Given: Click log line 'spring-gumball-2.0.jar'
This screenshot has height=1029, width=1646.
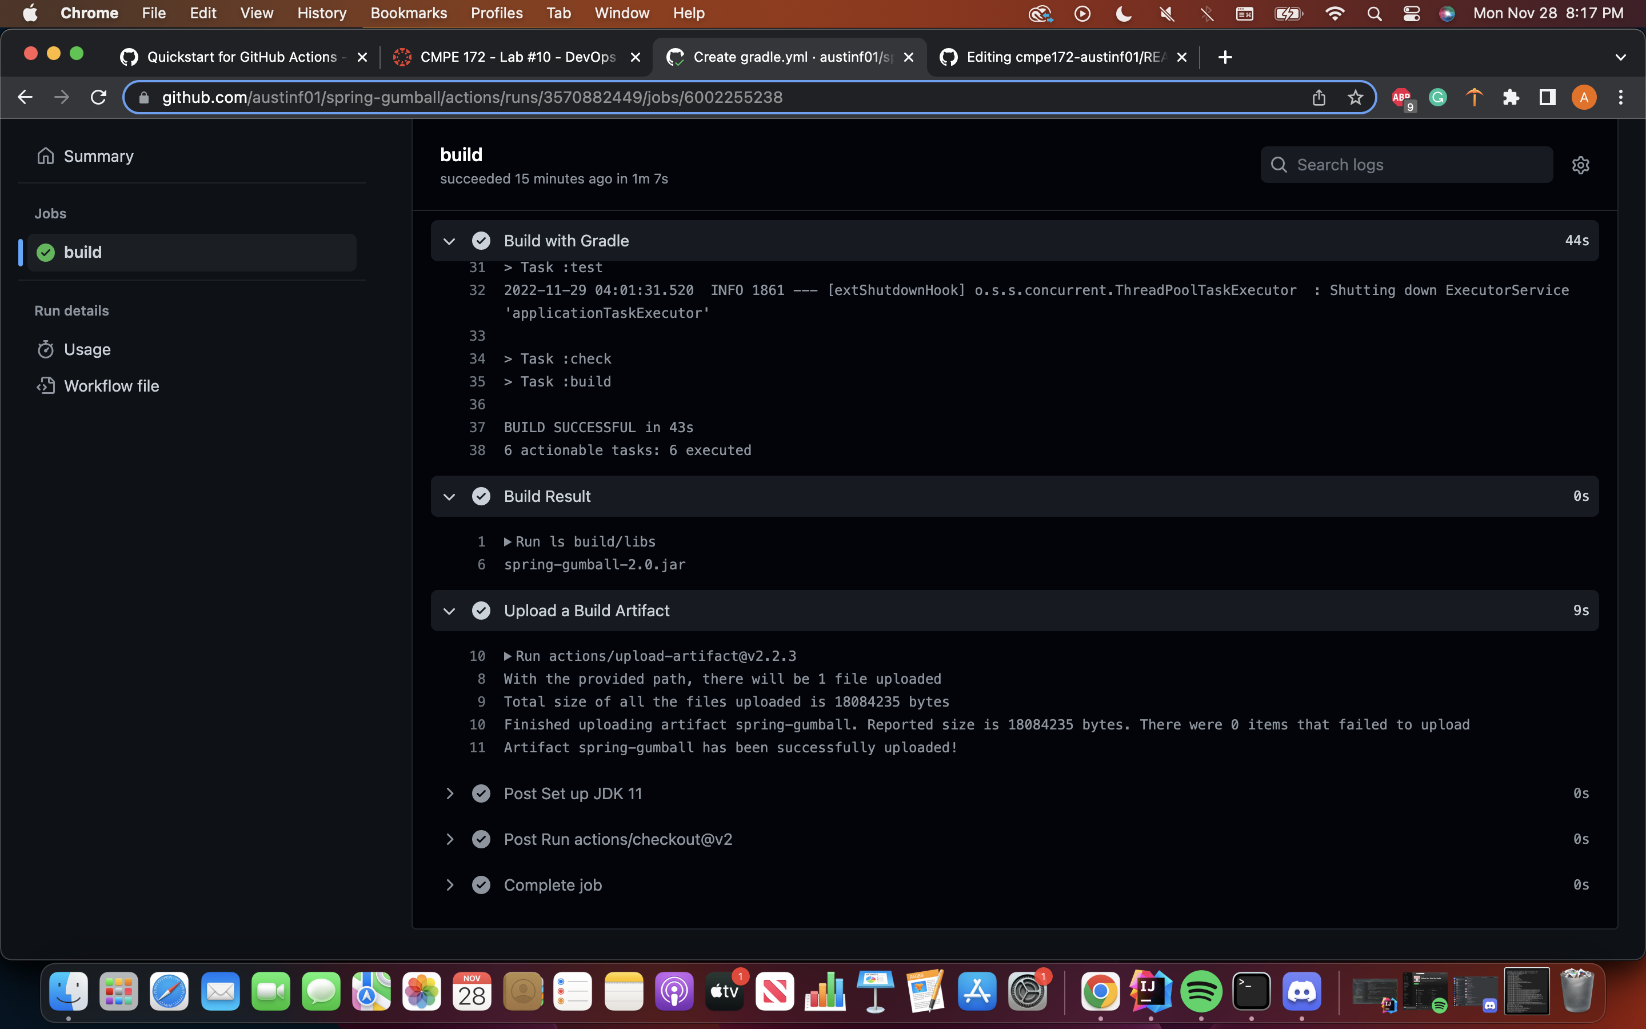Looking at the screenshot, I should pos(594,565).
